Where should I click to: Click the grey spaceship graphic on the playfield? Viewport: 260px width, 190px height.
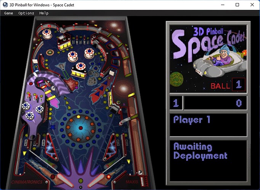(61, 66)
